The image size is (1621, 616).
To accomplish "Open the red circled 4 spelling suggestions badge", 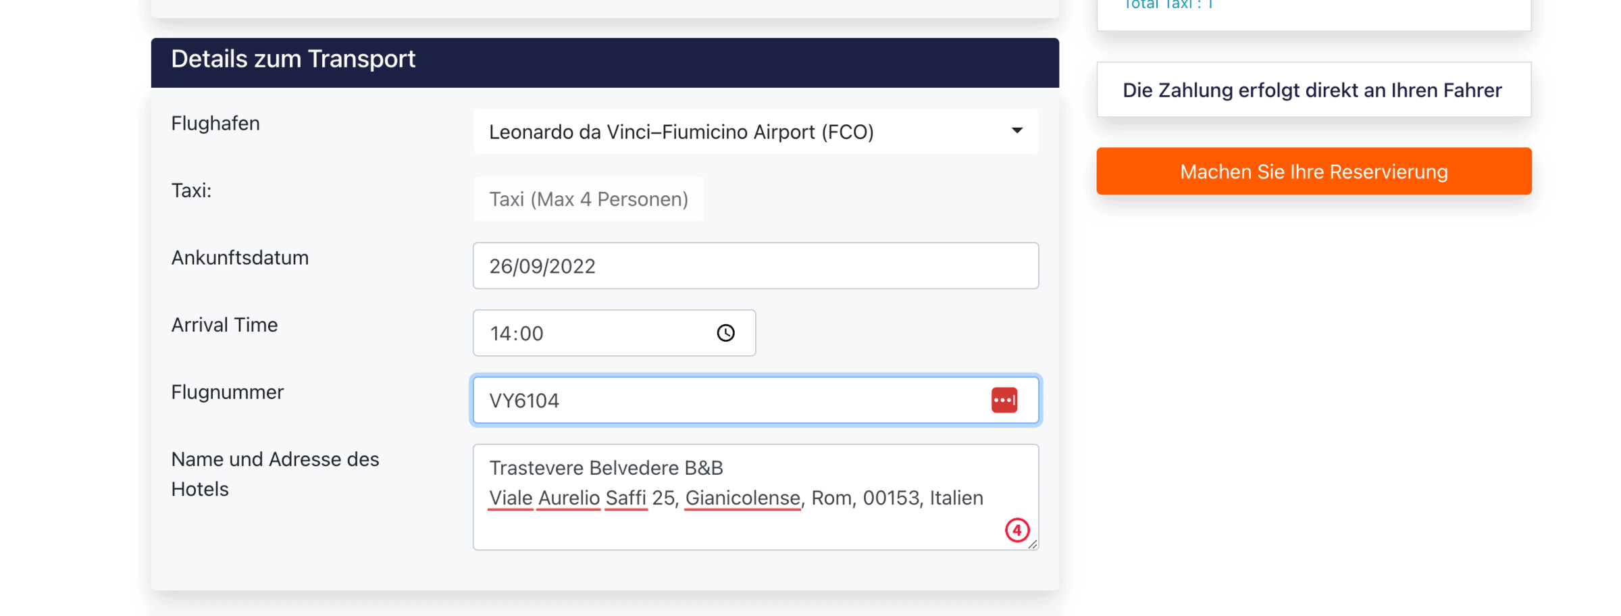I will (1017, 530).
